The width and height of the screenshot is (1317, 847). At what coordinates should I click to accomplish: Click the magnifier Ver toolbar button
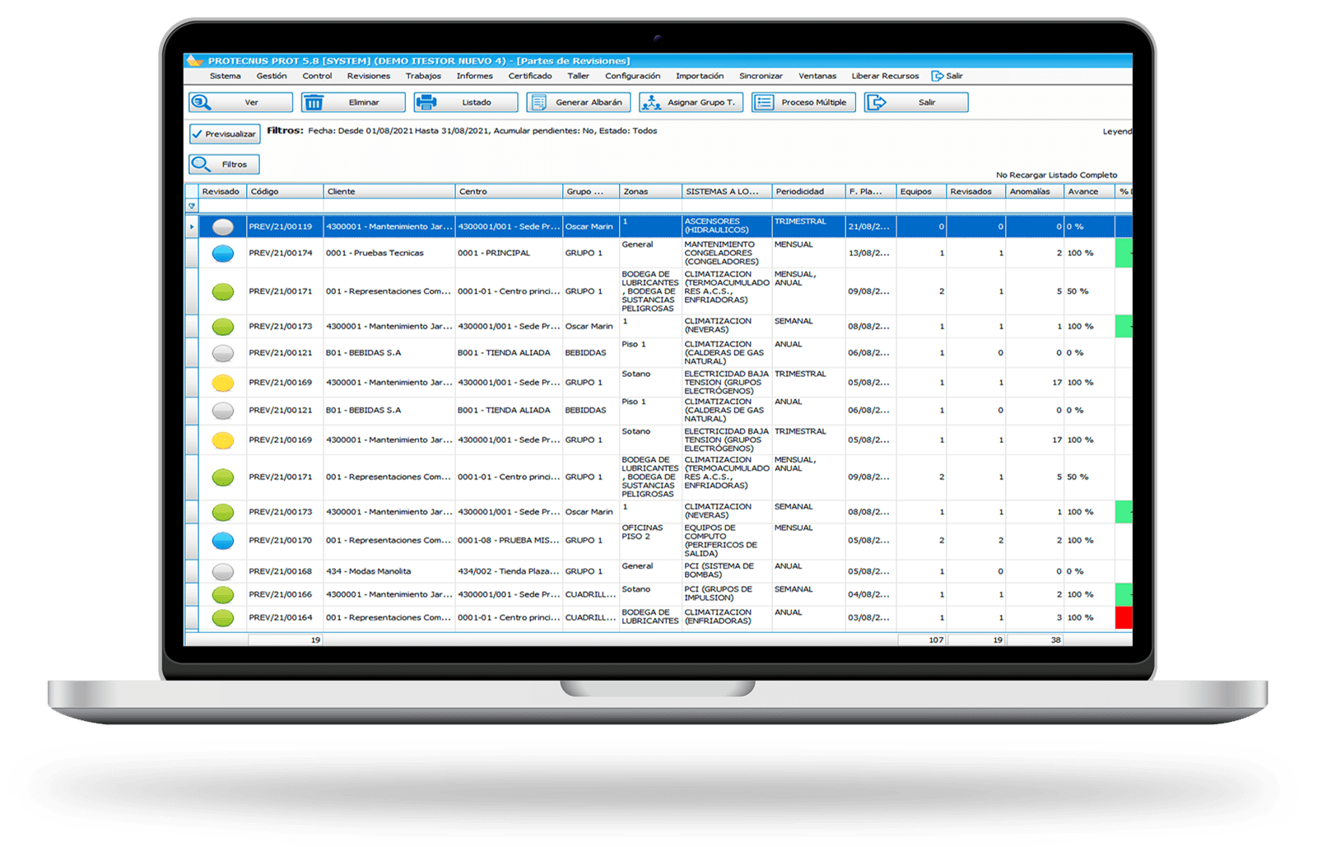[x=240, y=102]
